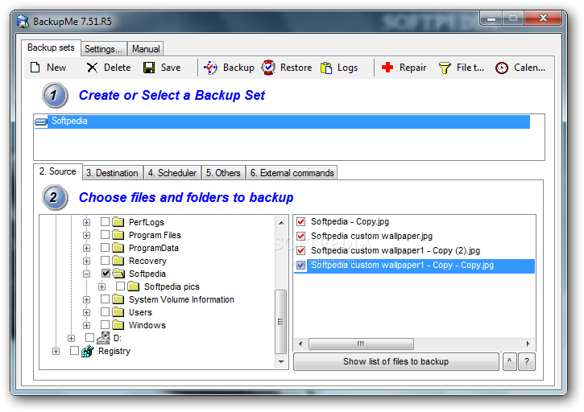The width and height of the screenshot is (584, 412).
Task: Check the Softpedia pics checkbox
Action: click(120, 286)
